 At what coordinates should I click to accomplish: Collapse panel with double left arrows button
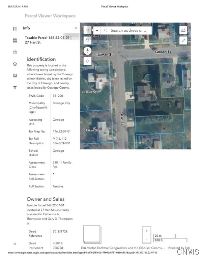(x=87, y=30)
